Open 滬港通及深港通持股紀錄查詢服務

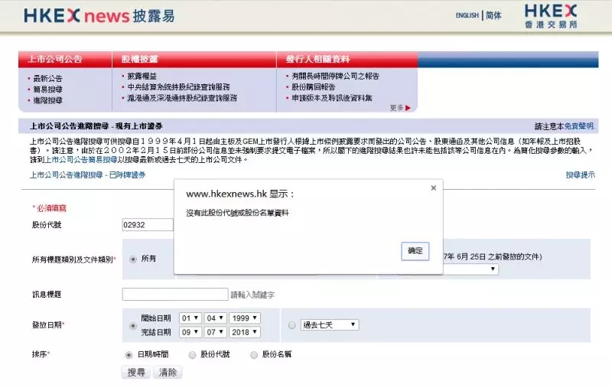(x=182, y=98)
